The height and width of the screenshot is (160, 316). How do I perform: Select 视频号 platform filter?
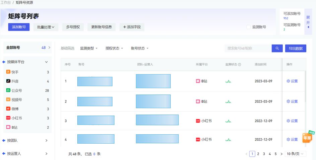[x=27, y=100]
